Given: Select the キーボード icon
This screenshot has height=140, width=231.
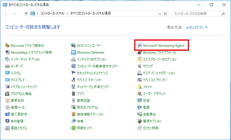Looking at the screenshot, I should click(x=7, y=66).
